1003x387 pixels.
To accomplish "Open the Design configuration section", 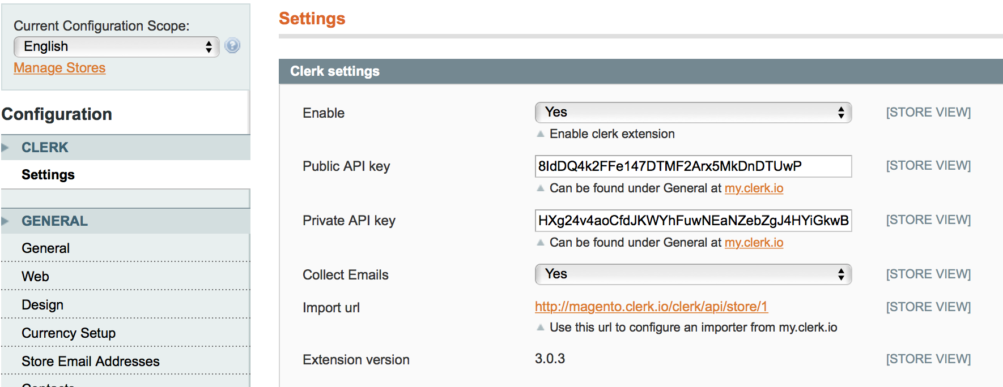I will click(42, 304).
